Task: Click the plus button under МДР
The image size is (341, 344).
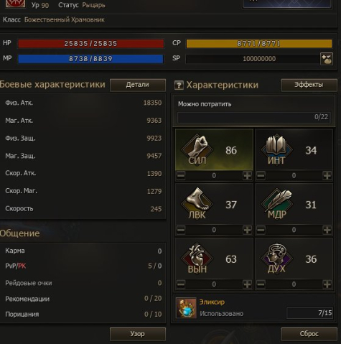Action: [327, 230]
